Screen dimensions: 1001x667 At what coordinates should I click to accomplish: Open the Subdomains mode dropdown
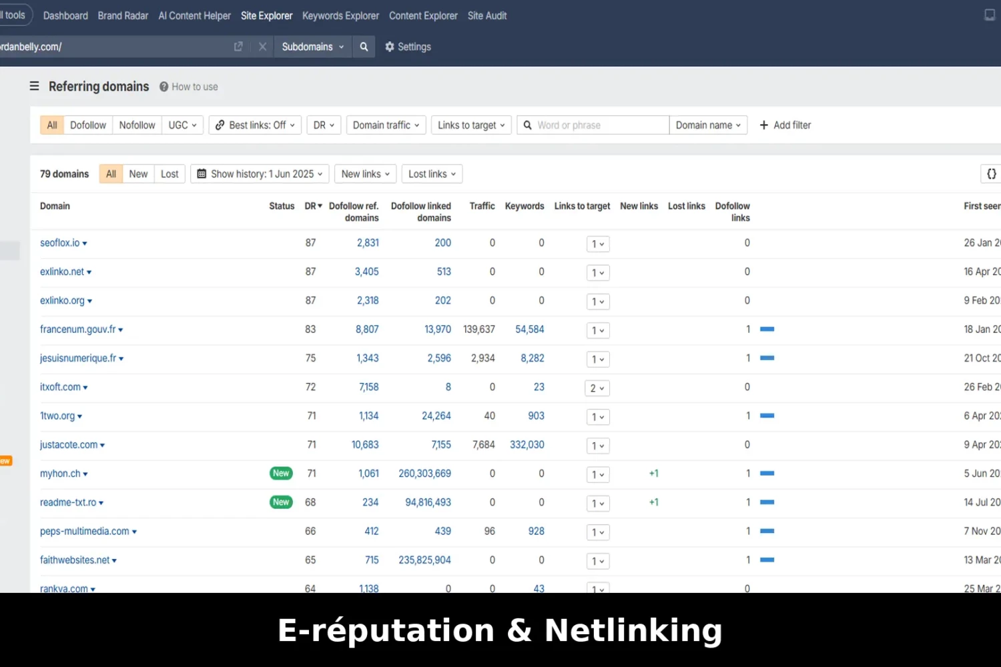[x=312, y=47]
